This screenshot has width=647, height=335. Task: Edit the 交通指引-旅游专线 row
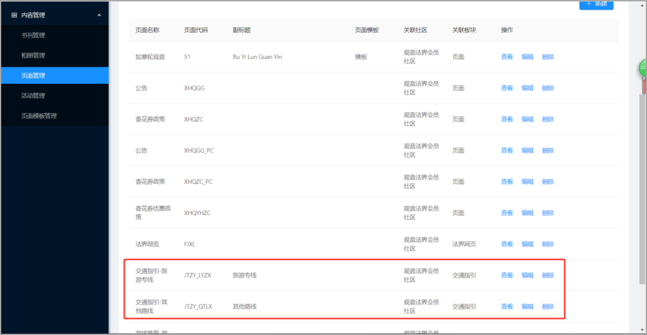pyautogui.click(x=528, y=275)
